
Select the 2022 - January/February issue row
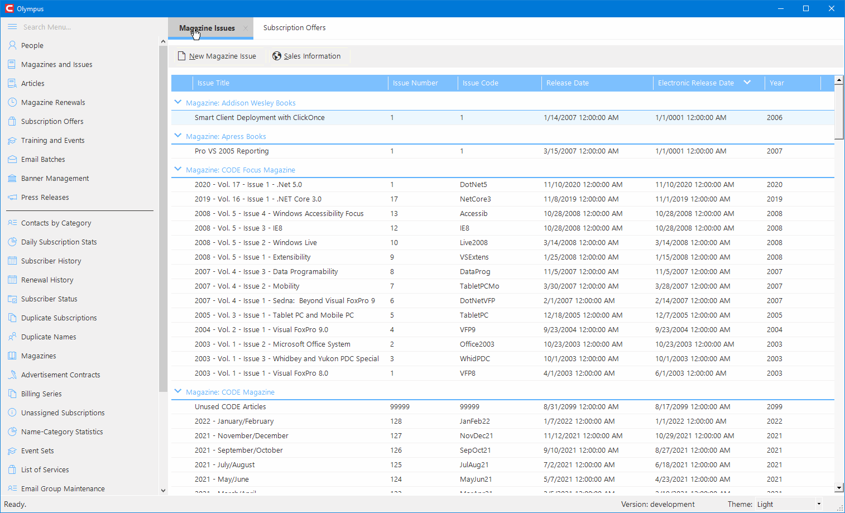502,421
